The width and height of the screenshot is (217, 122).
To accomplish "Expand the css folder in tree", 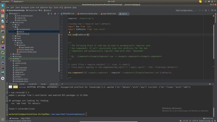I will 13,25.
